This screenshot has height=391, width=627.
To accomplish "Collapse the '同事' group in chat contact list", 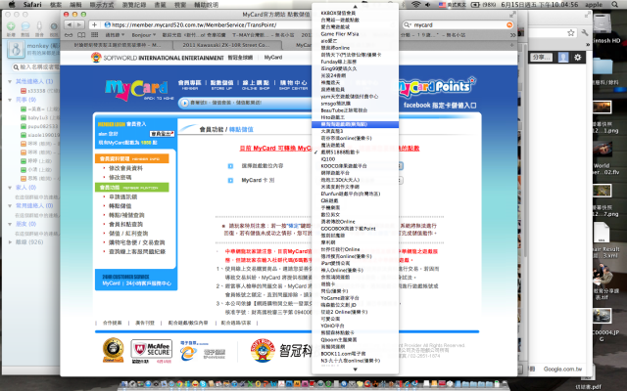I will coord(10,100).
